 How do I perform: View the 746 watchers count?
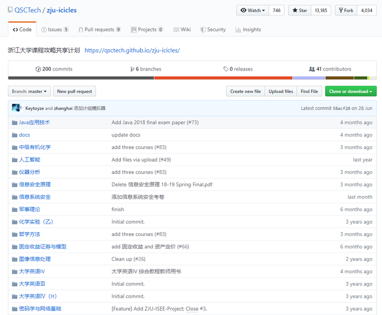(x=276, y=10)
